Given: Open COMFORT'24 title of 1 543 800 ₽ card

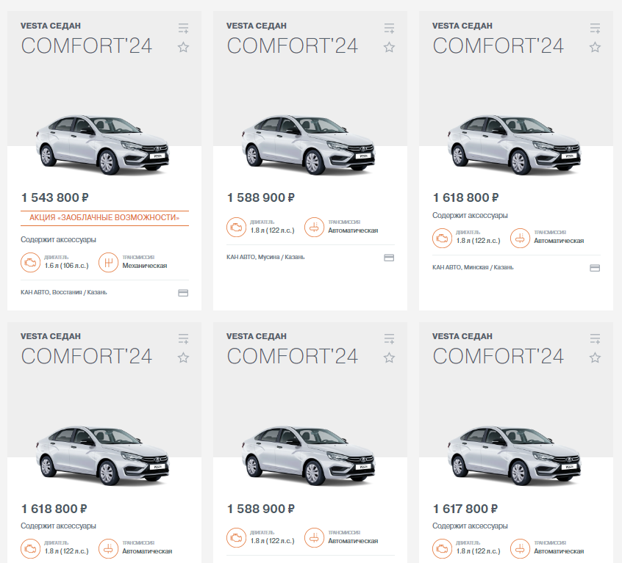Looking at the screenshot, I should pos(87,46).
